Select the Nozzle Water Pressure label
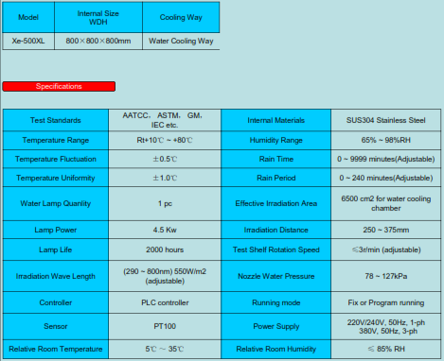Image resolution: width=444 pixels, height=361 pixels. click(x=276, y=276)
